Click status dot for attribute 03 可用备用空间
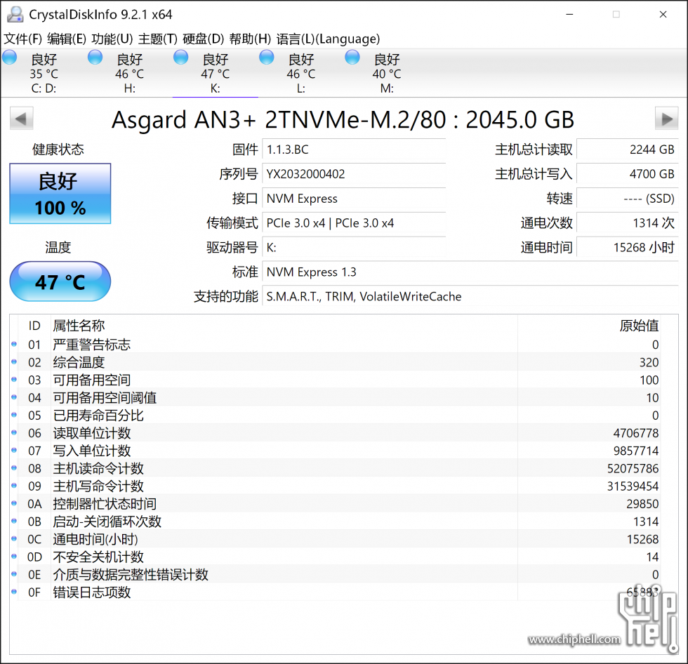The width and height of the screenshot is (688, 664). pos(14,379)
